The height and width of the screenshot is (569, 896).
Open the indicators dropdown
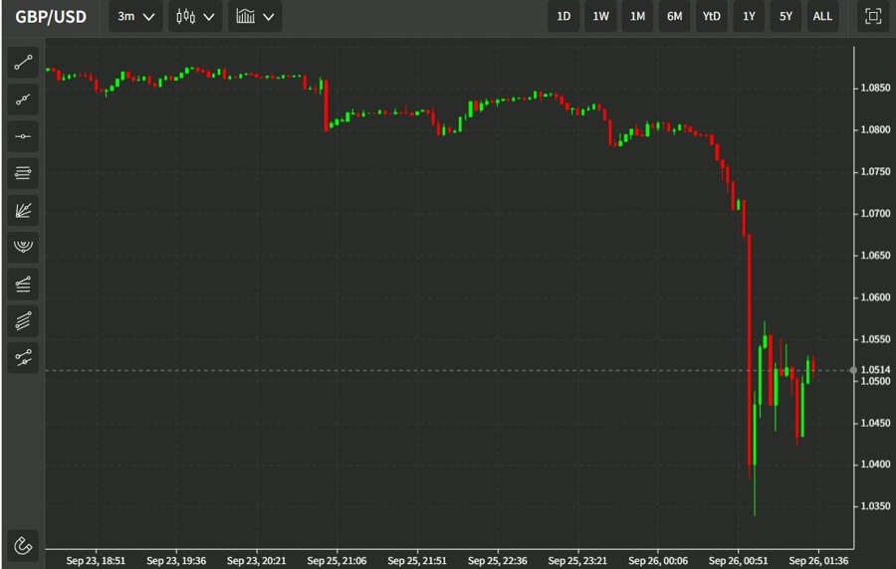[x=255, y=17]
